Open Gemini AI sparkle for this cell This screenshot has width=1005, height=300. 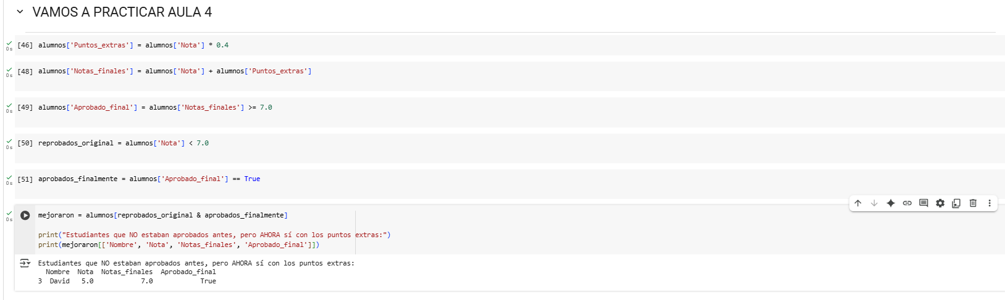[x=891, y=203]
